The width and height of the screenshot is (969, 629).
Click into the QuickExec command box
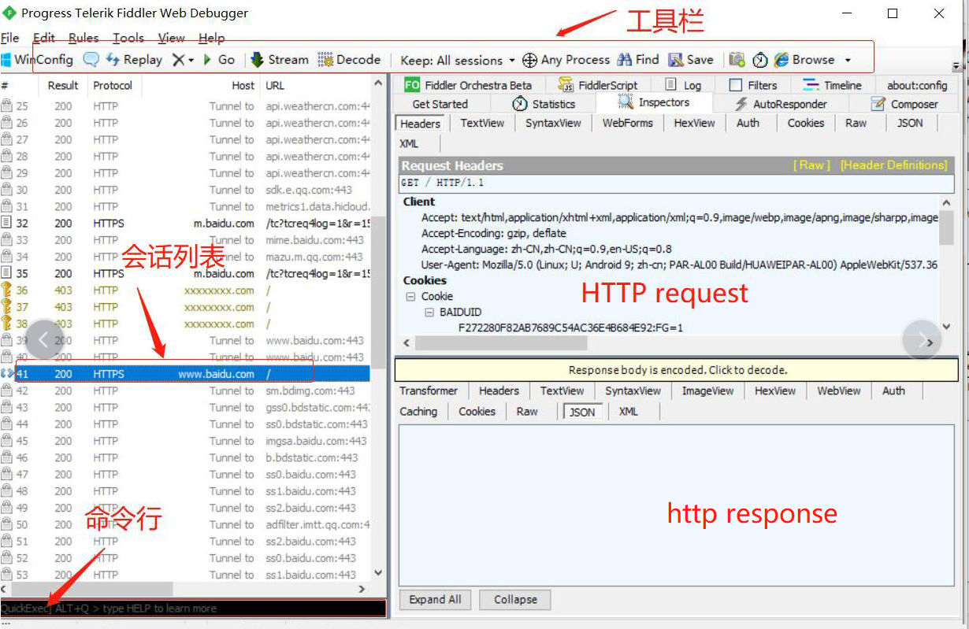click(193, 608)
